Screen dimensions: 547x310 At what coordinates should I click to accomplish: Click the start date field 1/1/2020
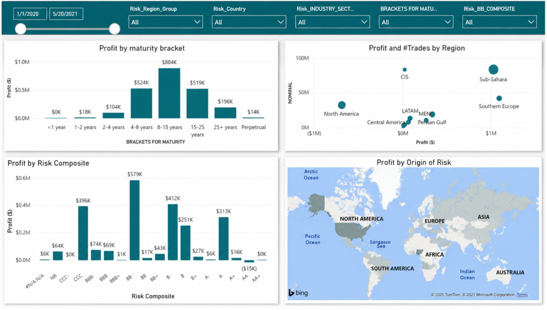pyautogui.click(x=30, y=14)
